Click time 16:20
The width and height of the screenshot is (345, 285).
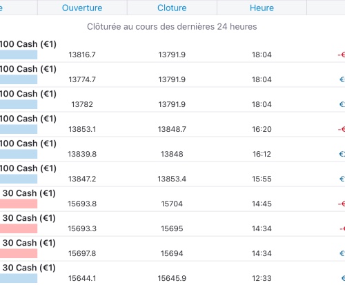pos(262,129)
